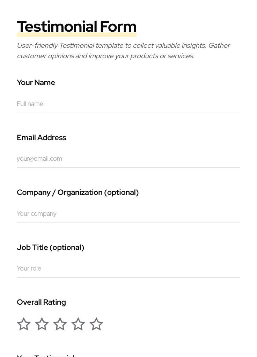Viewport: 257px width, 357px height.
Task: Focus the Full name input field
Action: pos(128,104)
